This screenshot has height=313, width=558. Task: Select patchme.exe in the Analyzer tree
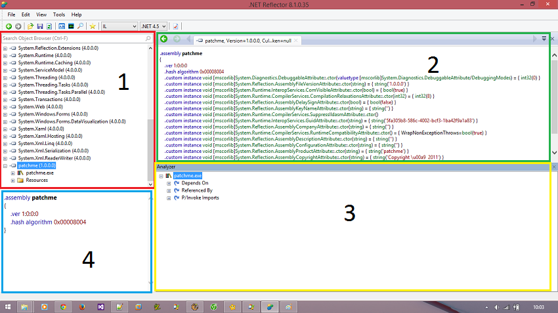point(188,176)
